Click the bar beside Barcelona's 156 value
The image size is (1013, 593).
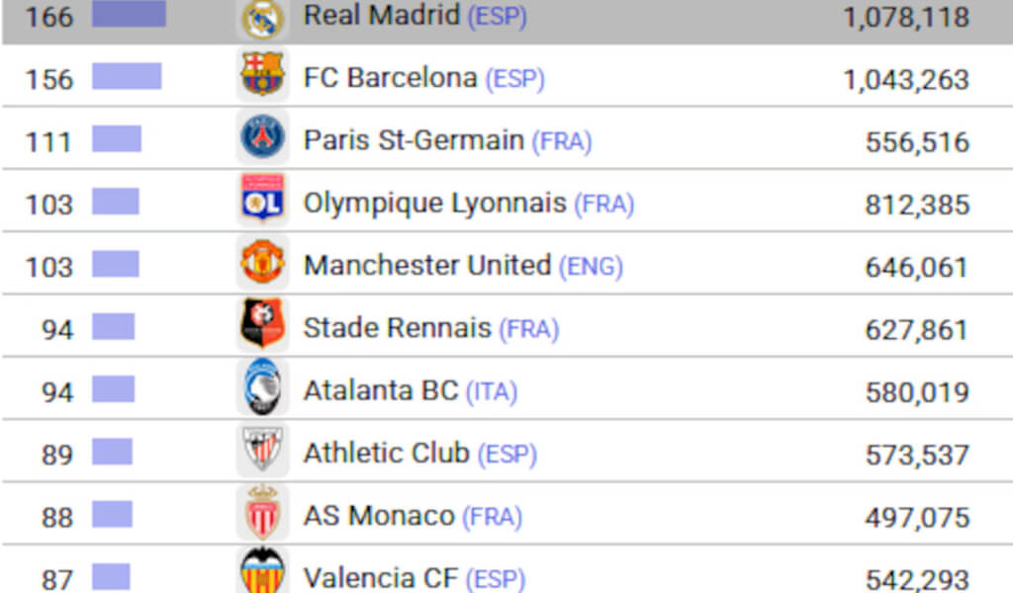pyautogui.click(x=127, y=76)
